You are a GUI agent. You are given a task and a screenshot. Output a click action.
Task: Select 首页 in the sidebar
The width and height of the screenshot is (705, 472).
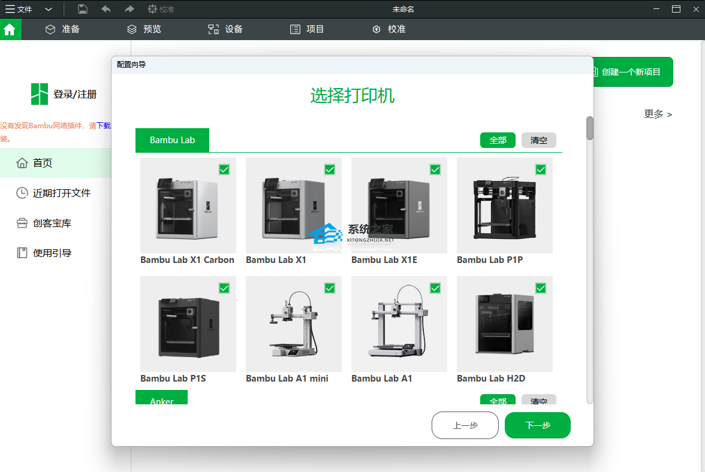(56, 163)
